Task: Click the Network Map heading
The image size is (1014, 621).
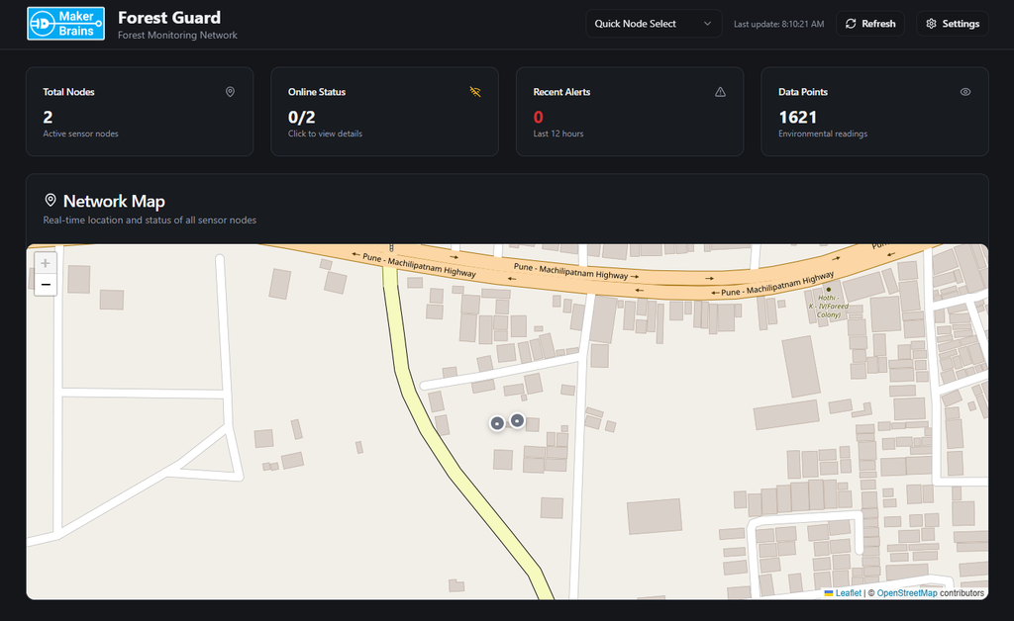Action: coord(114,202)
